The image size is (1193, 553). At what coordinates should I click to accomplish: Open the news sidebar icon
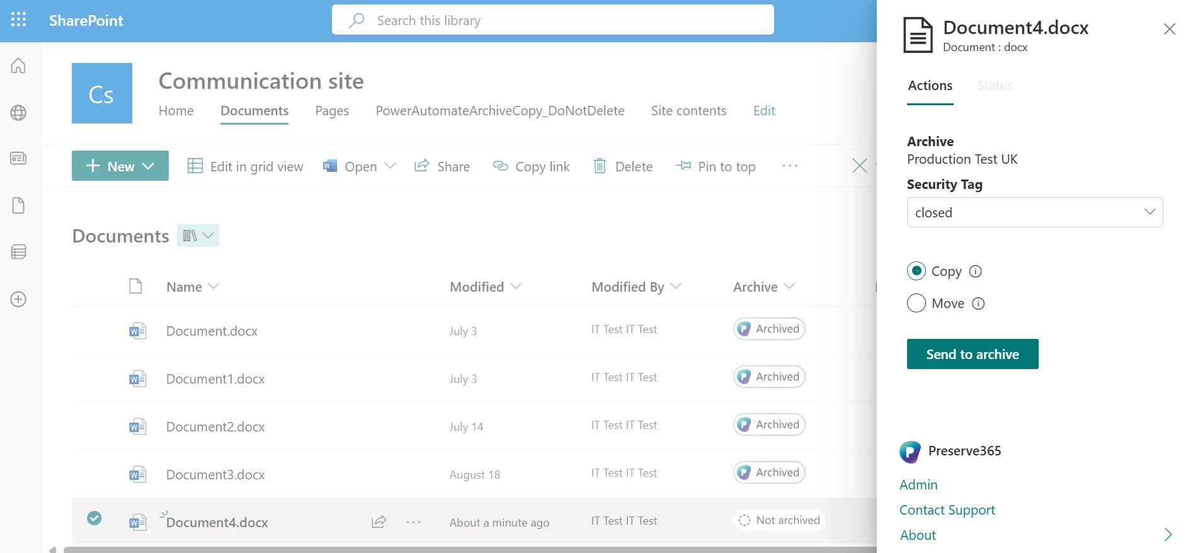[x=18, y=158]
